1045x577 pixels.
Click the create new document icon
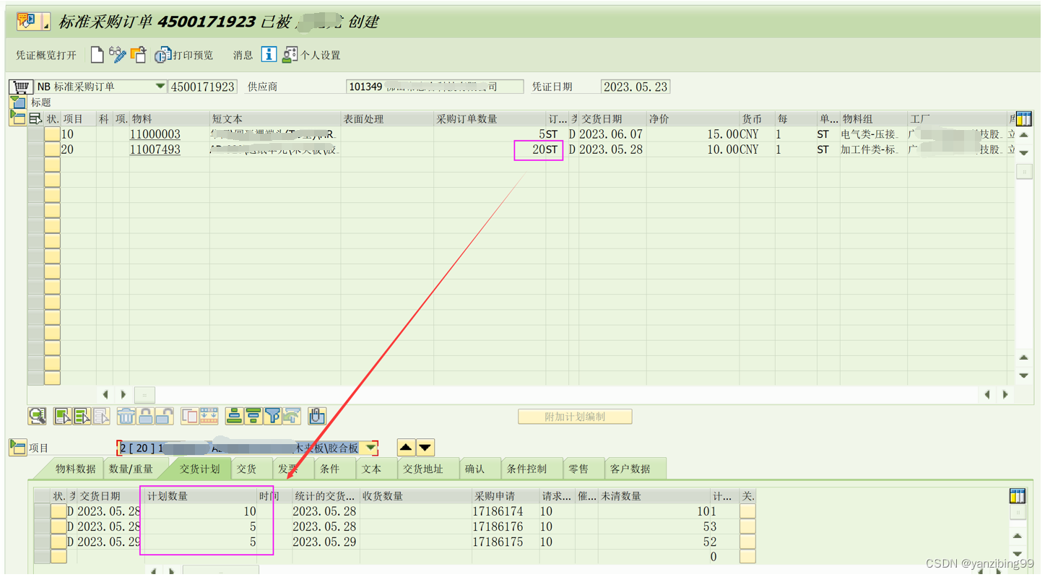click(97, 54)
